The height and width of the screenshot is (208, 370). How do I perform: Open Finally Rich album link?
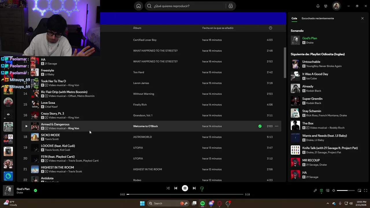[x=140, y=105]
